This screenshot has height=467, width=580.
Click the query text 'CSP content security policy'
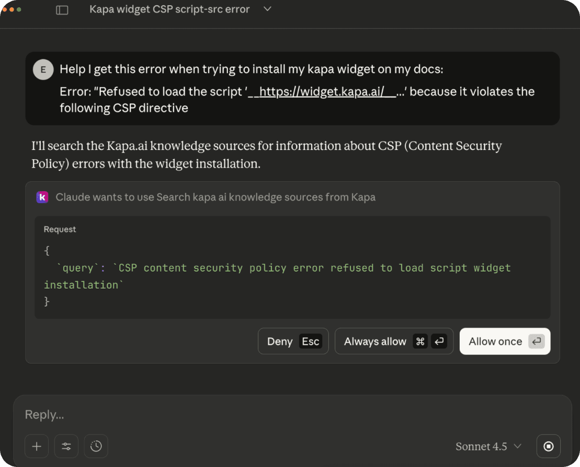(202, 268)
